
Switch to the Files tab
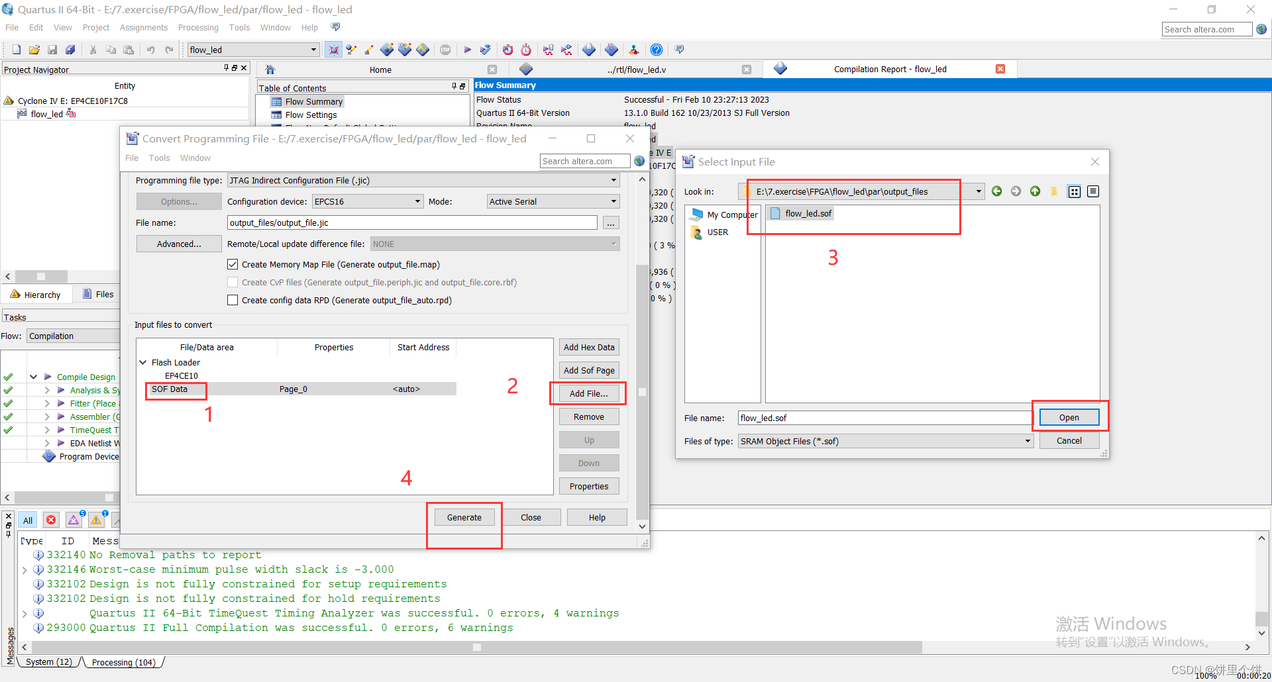point(98,294)
